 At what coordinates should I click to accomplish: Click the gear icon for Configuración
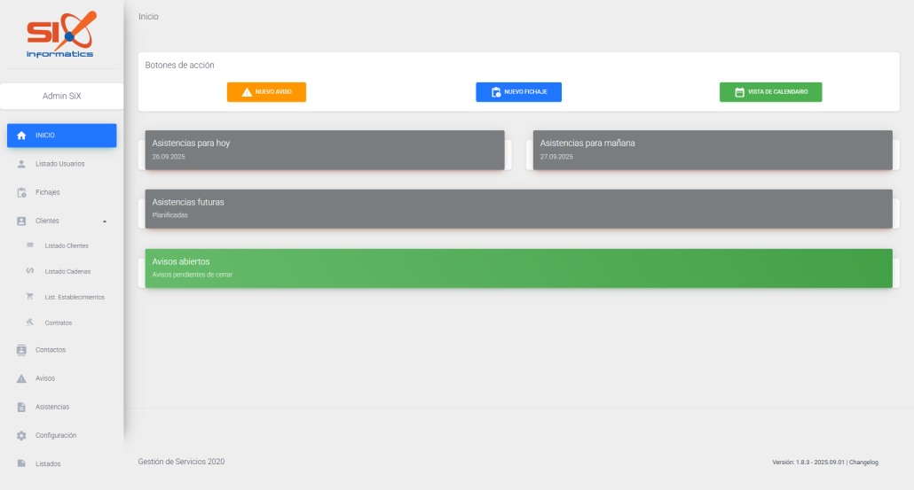click(22, 436)
